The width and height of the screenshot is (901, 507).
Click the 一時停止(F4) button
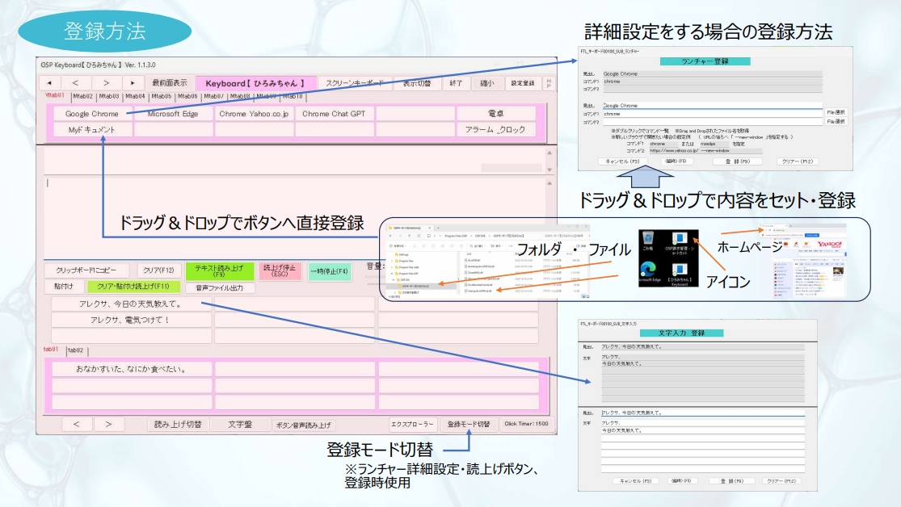[329, 271]
